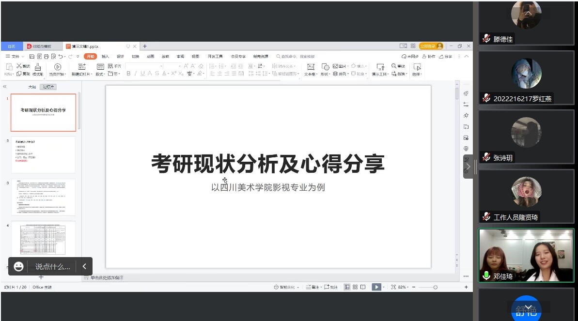
Task: Open the 文件 (File) menu dropdown
Action: [x=15, y=57]
